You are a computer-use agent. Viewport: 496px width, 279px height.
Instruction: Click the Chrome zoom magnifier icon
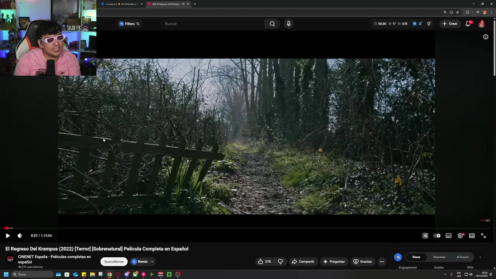click(x=445, y=12)
